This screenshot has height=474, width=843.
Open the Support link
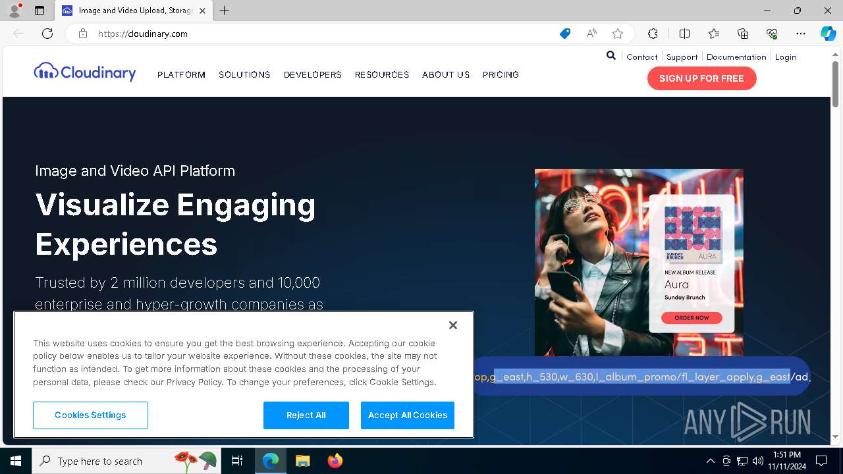(x=682, y=57)
